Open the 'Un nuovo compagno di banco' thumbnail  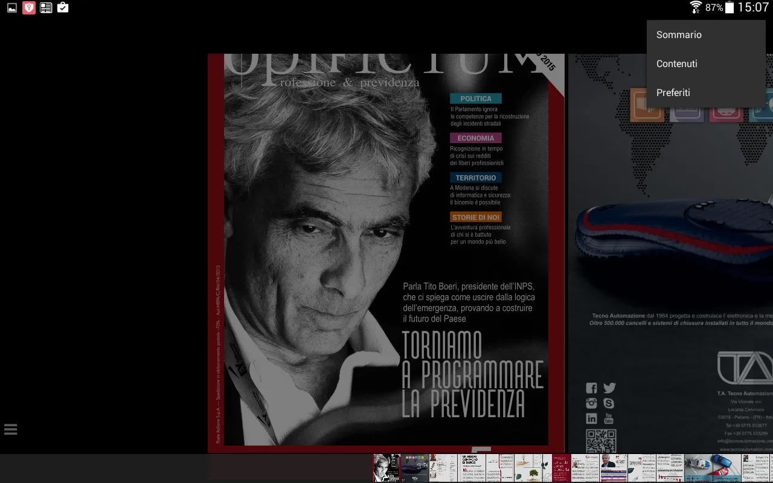(472, 468)
